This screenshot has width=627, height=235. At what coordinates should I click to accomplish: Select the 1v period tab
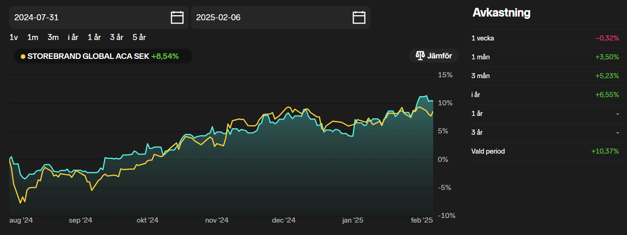coord(14,37)
